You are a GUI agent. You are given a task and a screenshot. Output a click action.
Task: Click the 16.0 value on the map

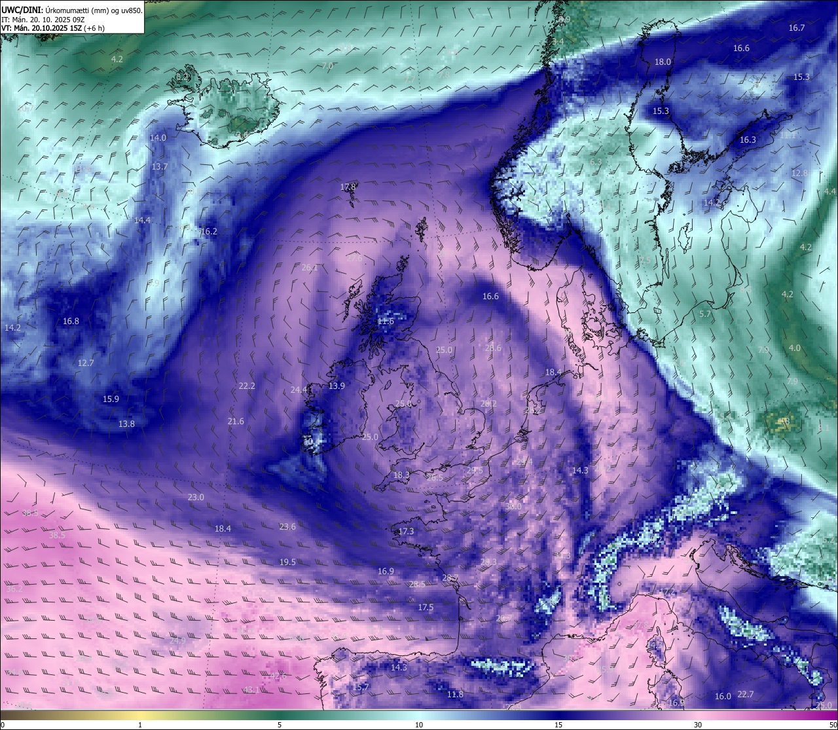723,696
